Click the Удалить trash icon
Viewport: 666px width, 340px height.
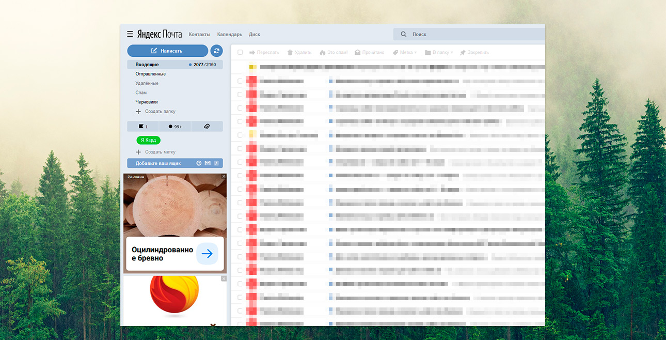[x=290, y=53]
